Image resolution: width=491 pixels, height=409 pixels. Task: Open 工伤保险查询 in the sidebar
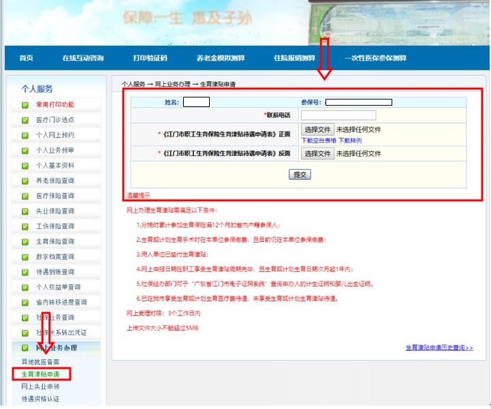click(x=55, y=226)
